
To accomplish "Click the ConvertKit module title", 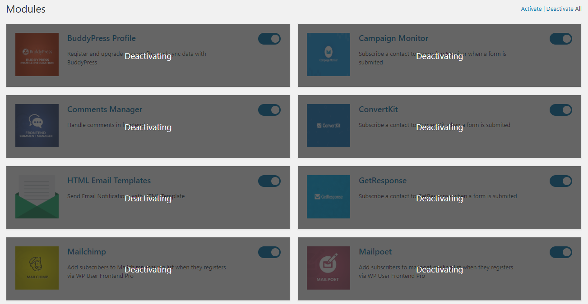I will point(379,109).
